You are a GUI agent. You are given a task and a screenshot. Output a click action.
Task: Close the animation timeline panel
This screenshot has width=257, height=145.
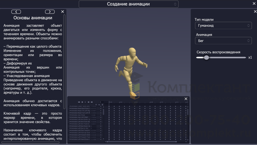(186, 99)
